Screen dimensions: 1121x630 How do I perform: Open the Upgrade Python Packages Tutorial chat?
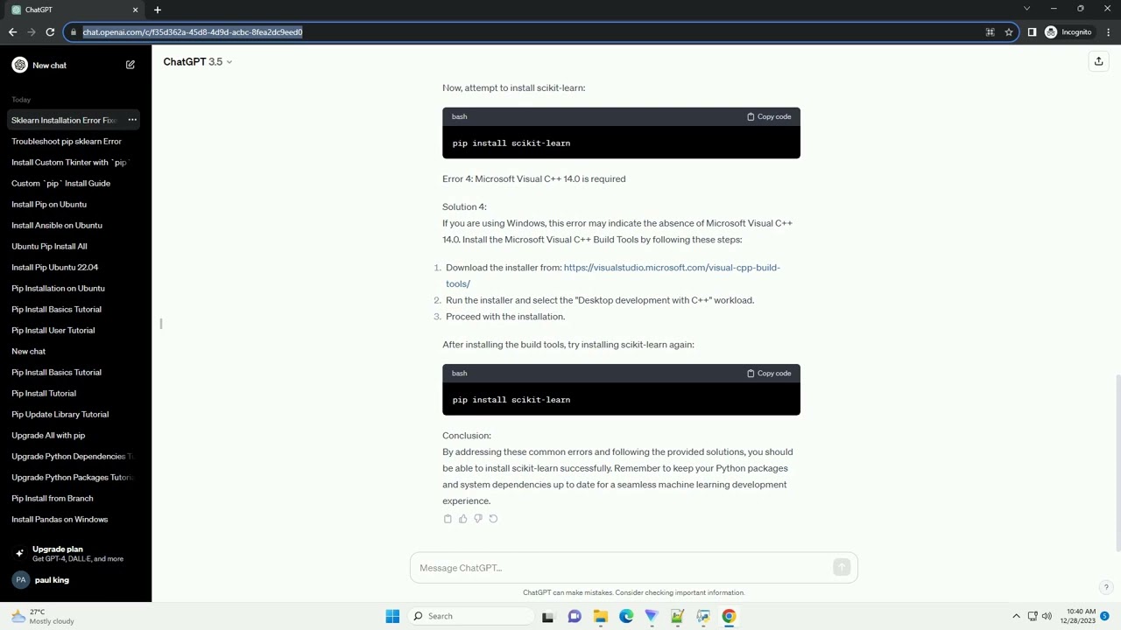(72, 477)
